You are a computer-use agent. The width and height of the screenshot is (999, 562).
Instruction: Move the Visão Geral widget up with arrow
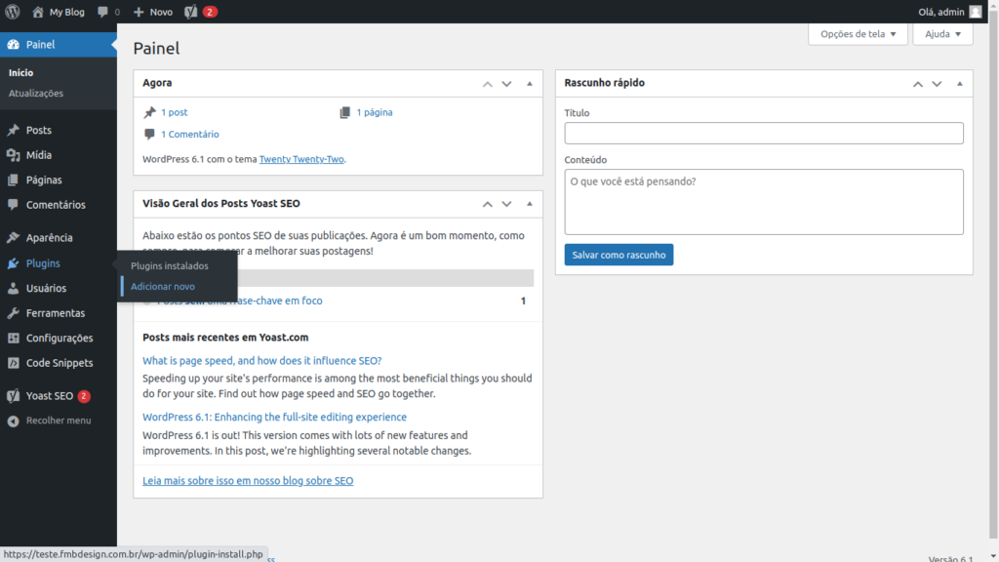click(487, 204)
